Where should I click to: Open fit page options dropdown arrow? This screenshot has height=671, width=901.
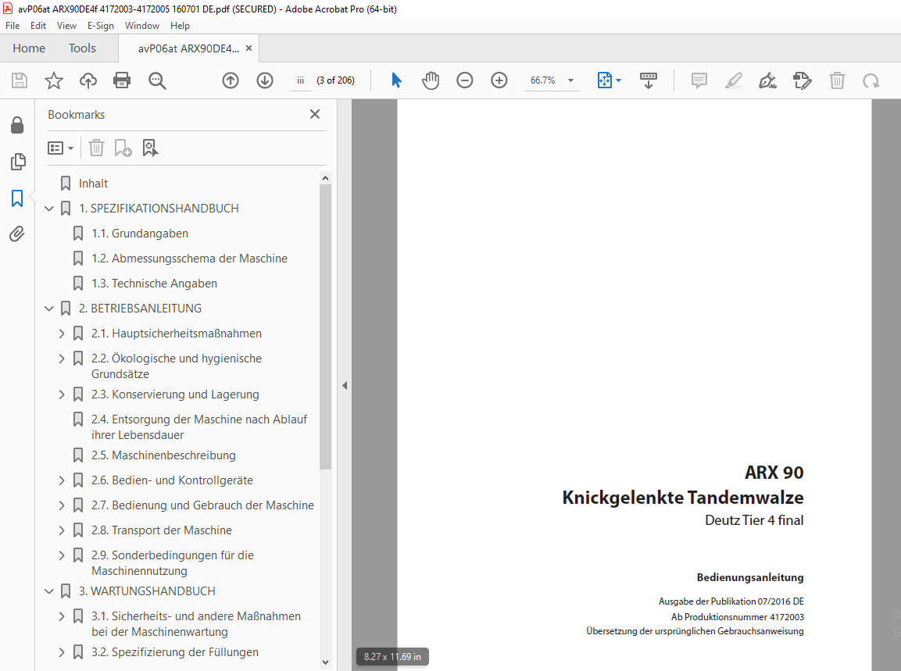click(x=618, y=80)
